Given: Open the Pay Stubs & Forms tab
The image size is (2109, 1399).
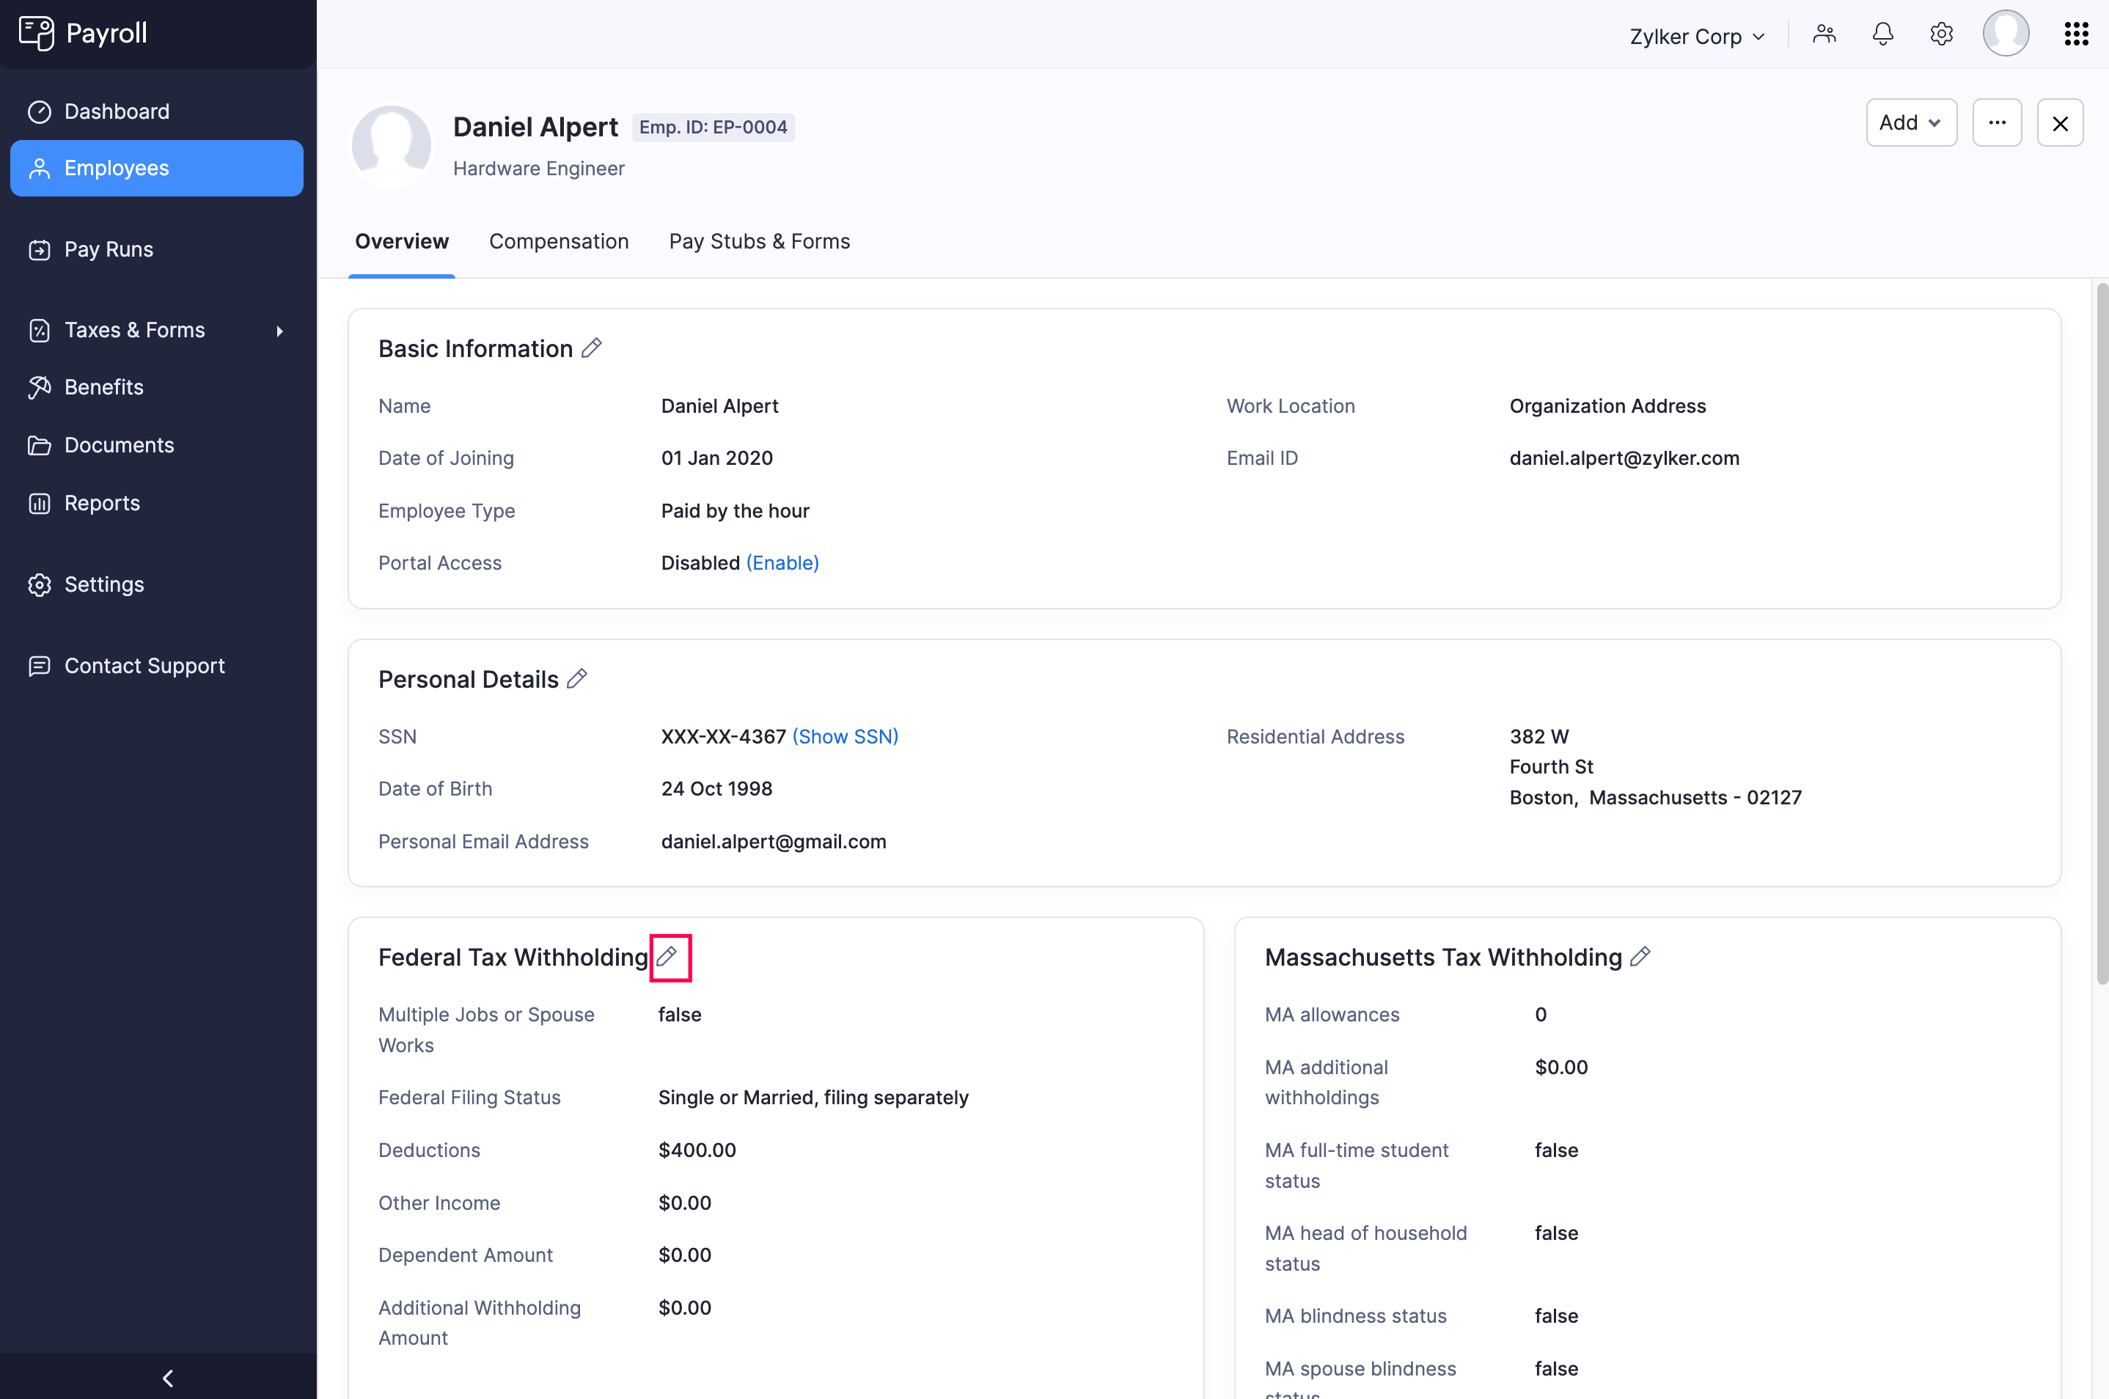Looking at the screenshot, I should (759, 241).
